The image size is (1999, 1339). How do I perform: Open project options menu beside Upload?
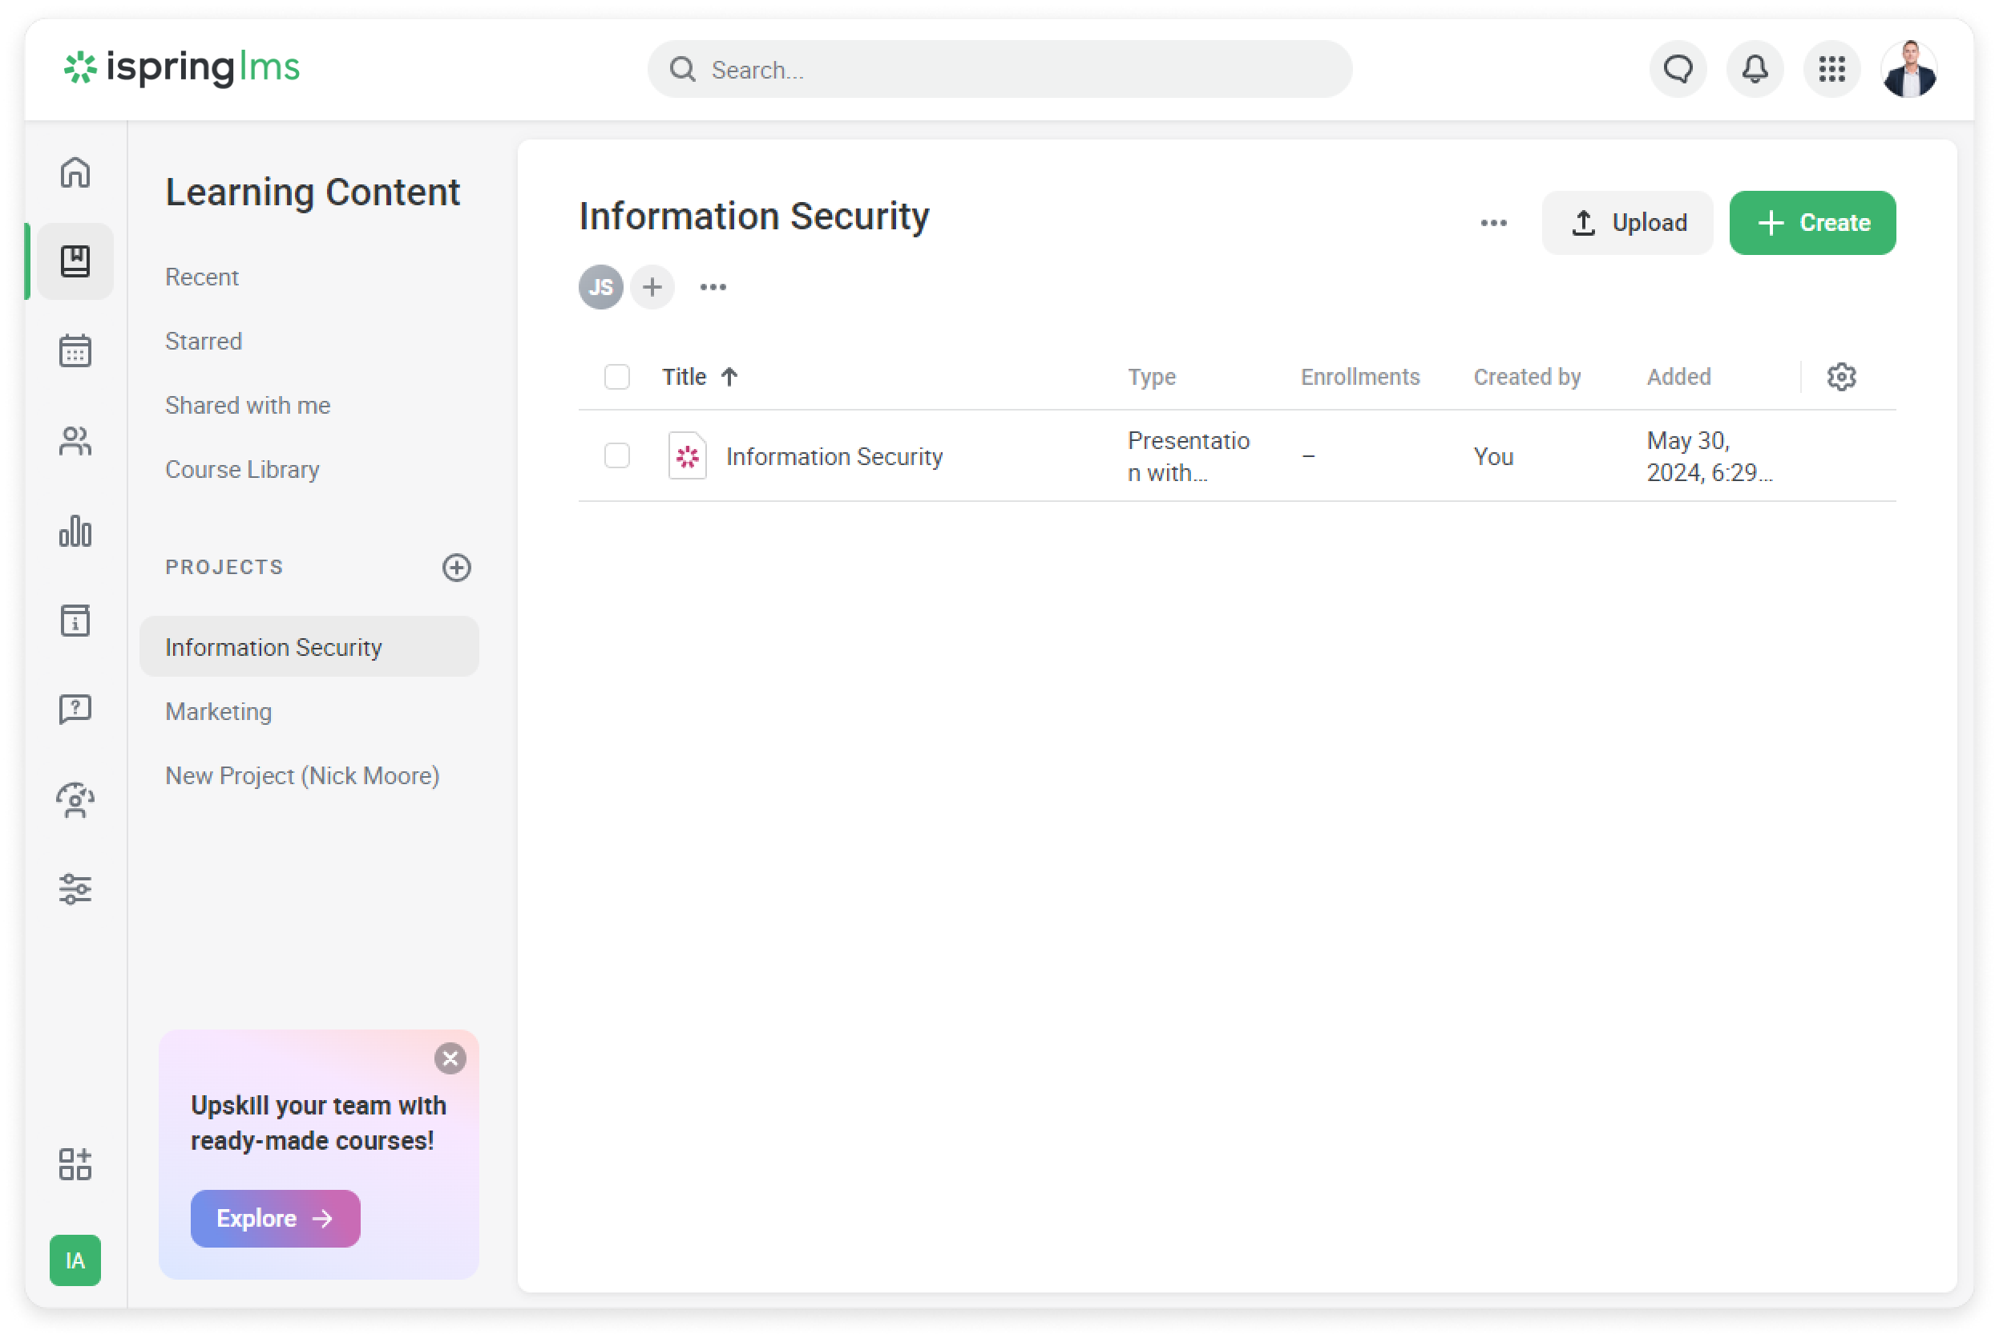[x=1493, y=223]
